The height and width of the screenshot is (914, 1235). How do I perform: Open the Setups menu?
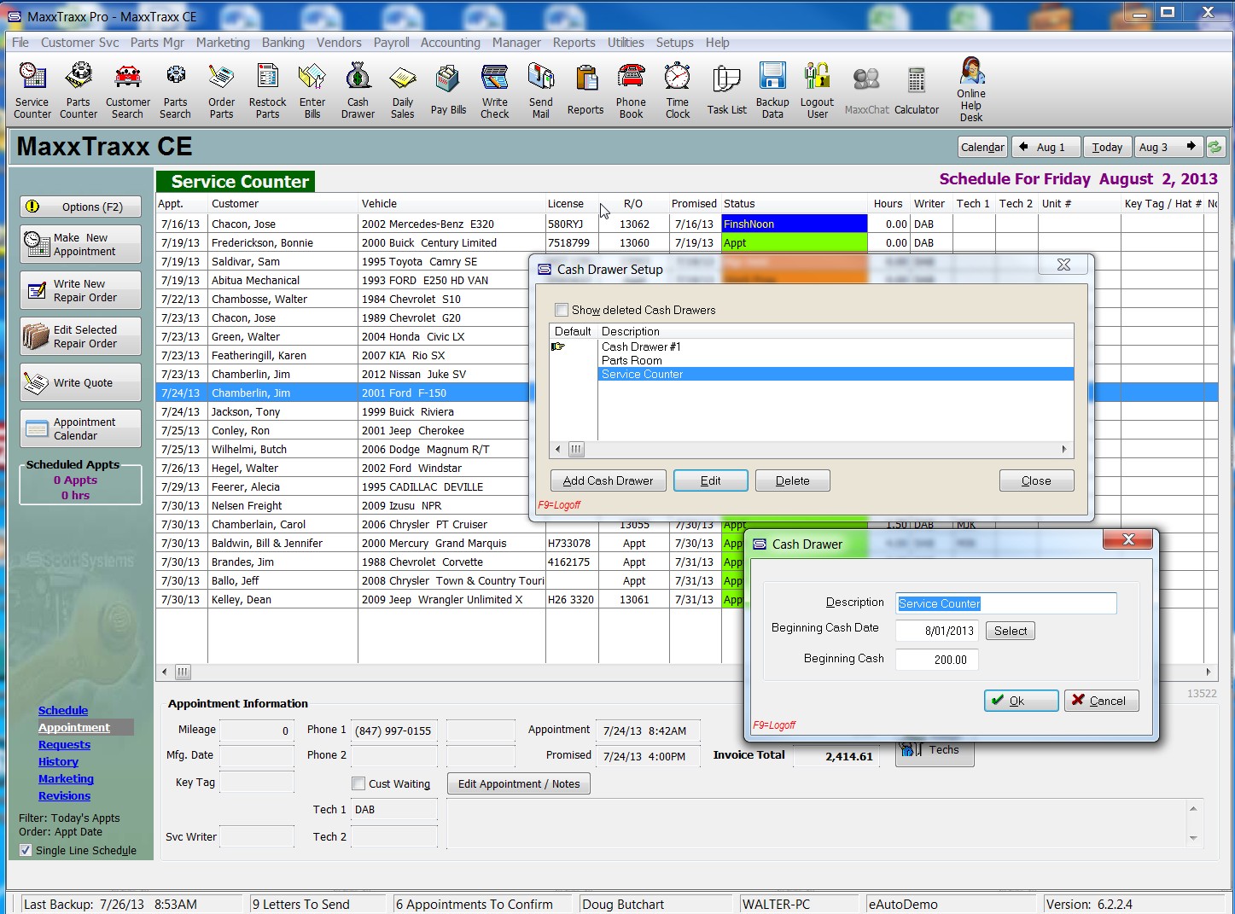pyautogui.click(x=674, y=42)
